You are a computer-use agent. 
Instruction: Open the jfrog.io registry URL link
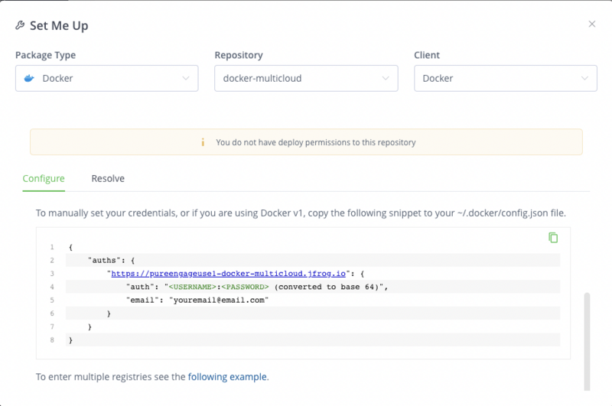228,274
